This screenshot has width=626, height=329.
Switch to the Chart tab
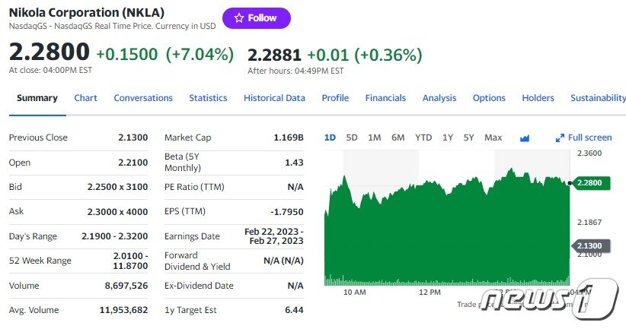click(x=85, y=98)
